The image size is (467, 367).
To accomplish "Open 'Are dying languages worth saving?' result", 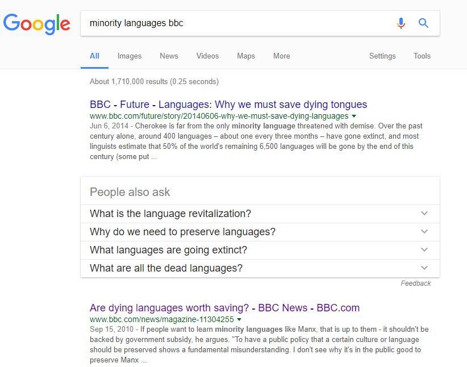I will pos(224,308).
